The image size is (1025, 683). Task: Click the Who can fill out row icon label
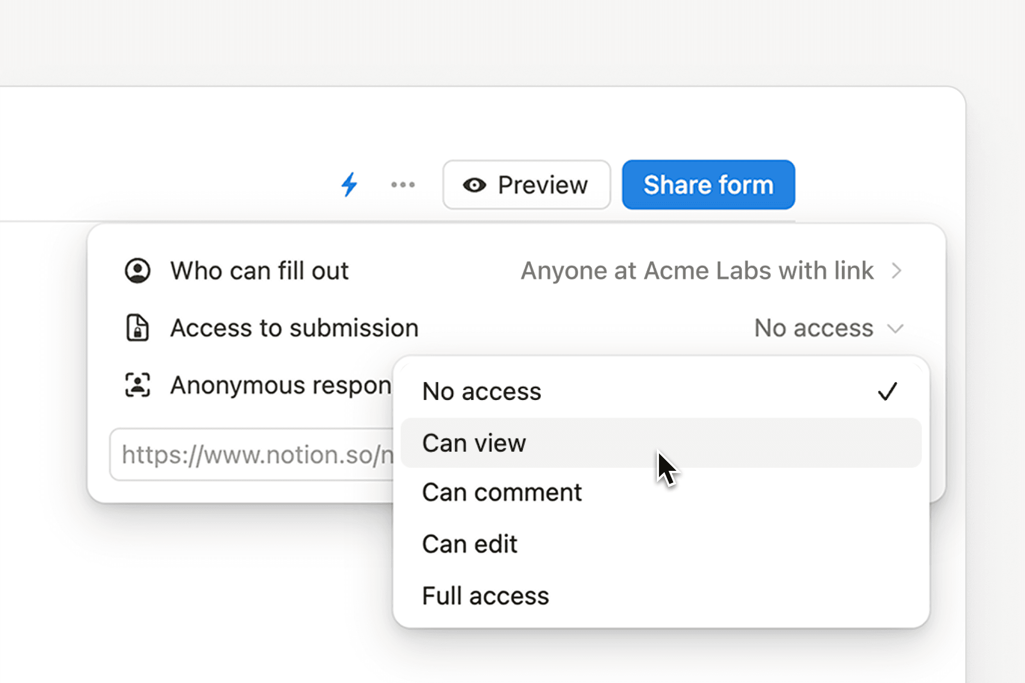point(260,270)
